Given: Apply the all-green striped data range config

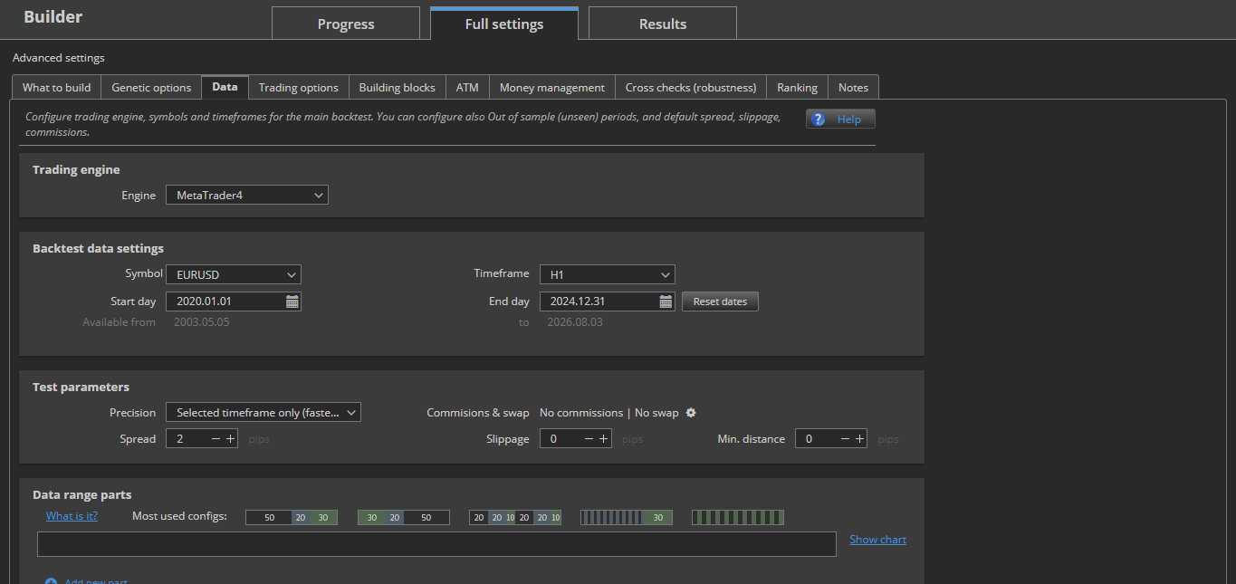Looking at the screenshot, I should [738, 518].
